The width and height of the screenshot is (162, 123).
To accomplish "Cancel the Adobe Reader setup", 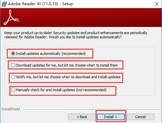I will click(141, 117).
